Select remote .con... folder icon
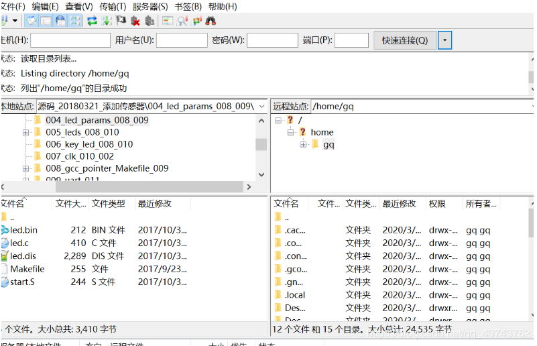Image resolution: width=537 pixels, height=346 pixels. [278, 256]
